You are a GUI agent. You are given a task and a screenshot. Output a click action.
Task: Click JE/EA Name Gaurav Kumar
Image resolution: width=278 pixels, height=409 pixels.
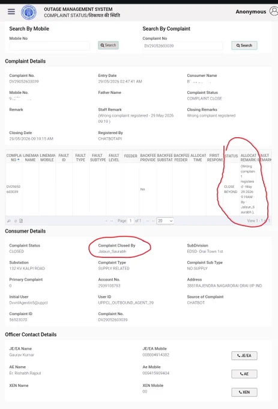(x=22, y=355)
